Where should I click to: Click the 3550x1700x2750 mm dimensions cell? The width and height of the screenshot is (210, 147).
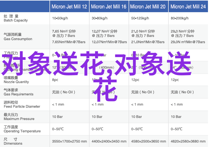point(70,141)
